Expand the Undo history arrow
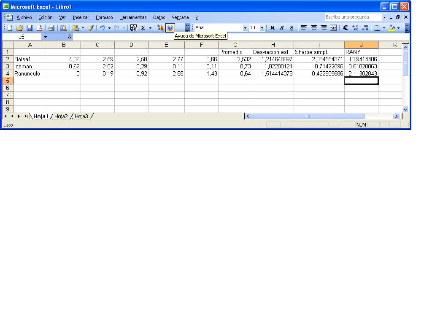 click(109, 28)
